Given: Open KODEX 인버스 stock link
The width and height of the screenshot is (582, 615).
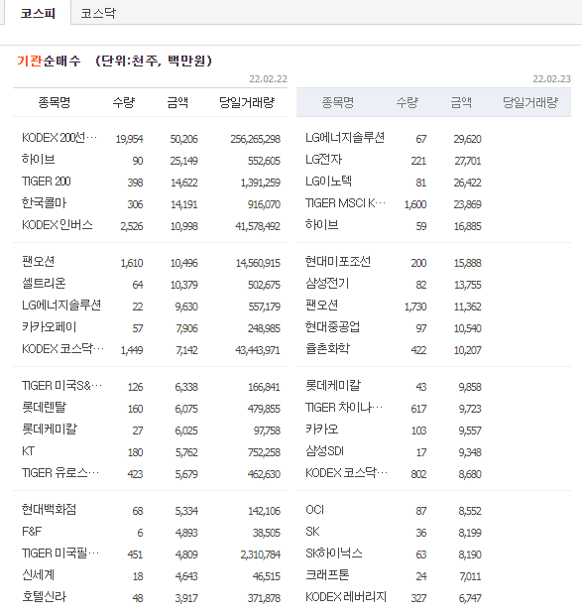Looking at the screenshot, I should pos(58,225).
